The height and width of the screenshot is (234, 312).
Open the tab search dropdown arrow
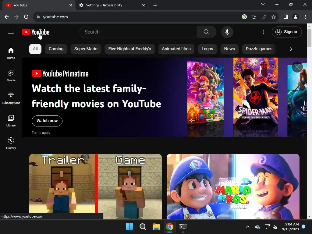263,4
